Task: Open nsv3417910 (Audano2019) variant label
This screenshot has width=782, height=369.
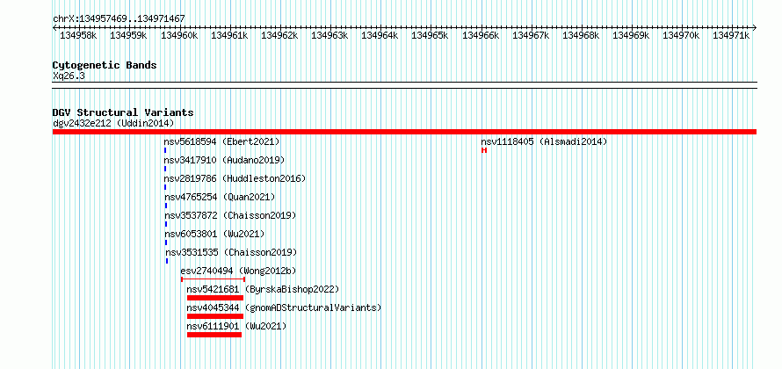Action: (224, 161)
